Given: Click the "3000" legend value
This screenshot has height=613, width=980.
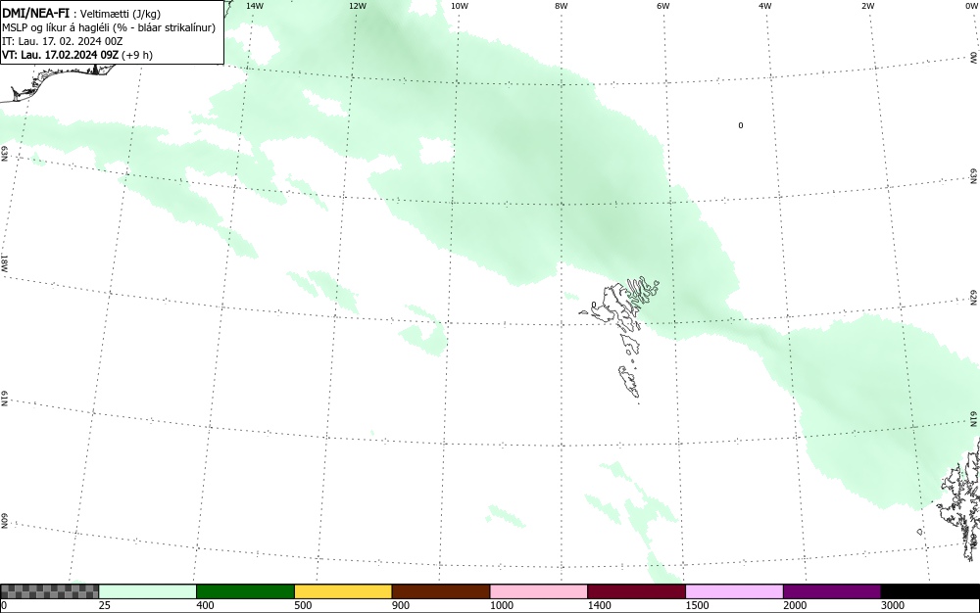Looking at the screenshot, I should [x=893, y=605].
